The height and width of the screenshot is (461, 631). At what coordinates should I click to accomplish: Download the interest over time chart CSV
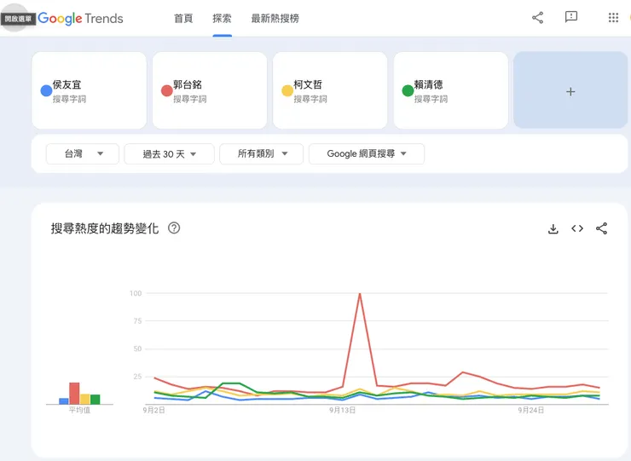point(553,229)
